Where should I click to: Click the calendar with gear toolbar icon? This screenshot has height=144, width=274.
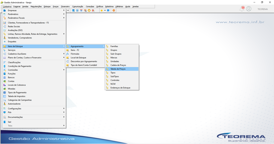point(85,11)
